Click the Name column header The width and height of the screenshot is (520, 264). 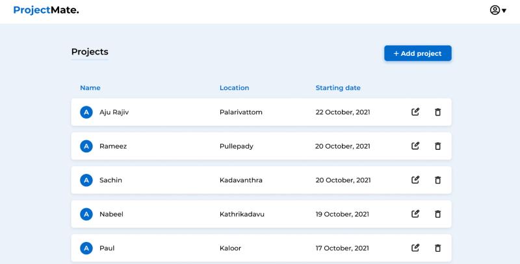tap(90, 88)
